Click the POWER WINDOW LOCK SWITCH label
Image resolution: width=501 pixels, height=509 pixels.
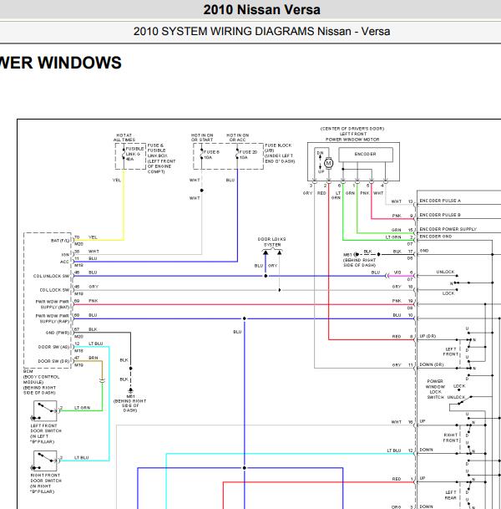click(x=435, y=389)
